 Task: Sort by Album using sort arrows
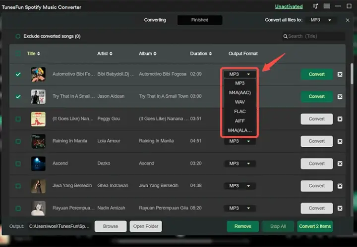pos(155,53)
